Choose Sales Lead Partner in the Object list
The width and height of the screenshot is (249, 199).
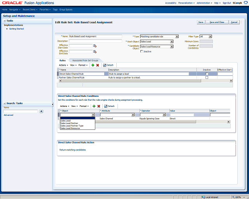[77, 123]
